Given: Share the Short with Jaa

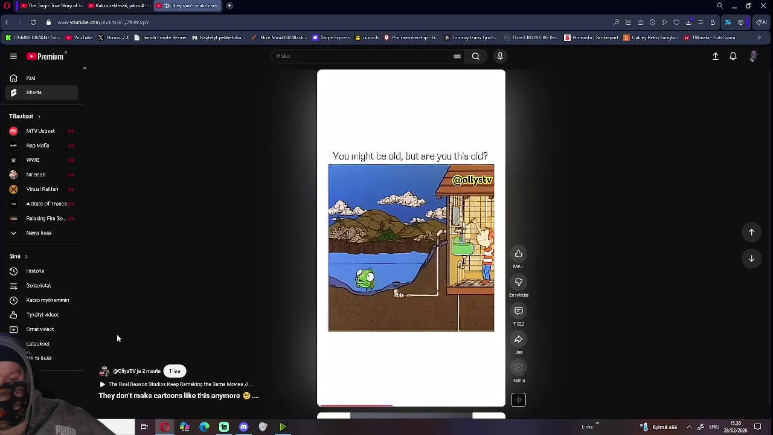Looking at the screenshot, I should point(519,339).
